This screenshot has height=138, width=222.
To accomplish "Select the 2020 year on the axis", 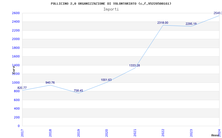I will pos(107,132).
